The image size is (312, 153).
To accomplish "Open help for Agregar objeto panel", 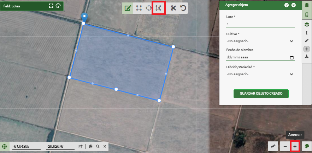I will click(x=286, y=5).
